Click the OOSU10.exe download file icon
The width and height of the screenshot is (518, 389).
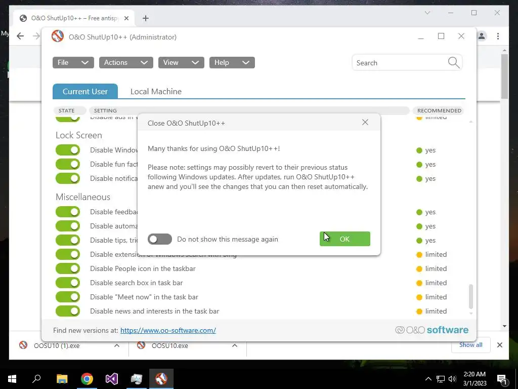click(x=141, y=345)
